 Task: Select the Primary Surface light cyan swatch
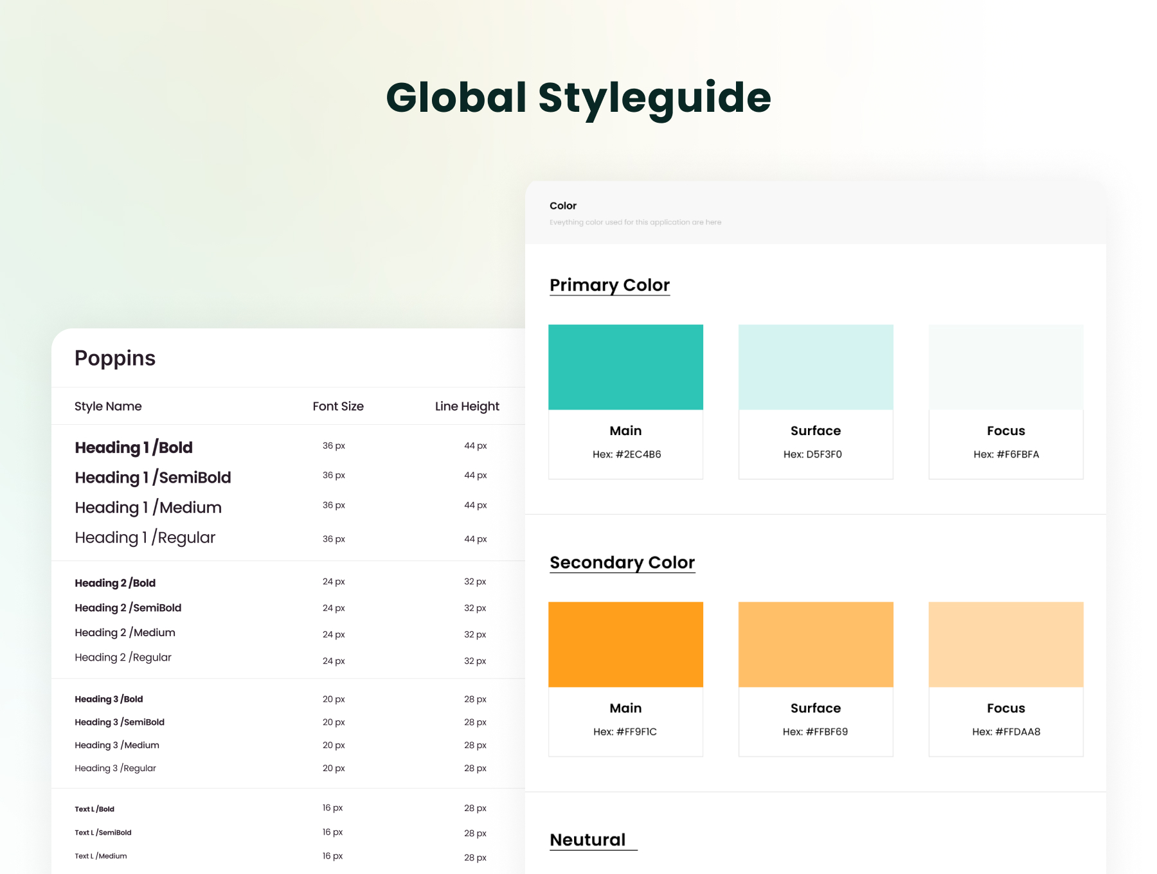815,367
